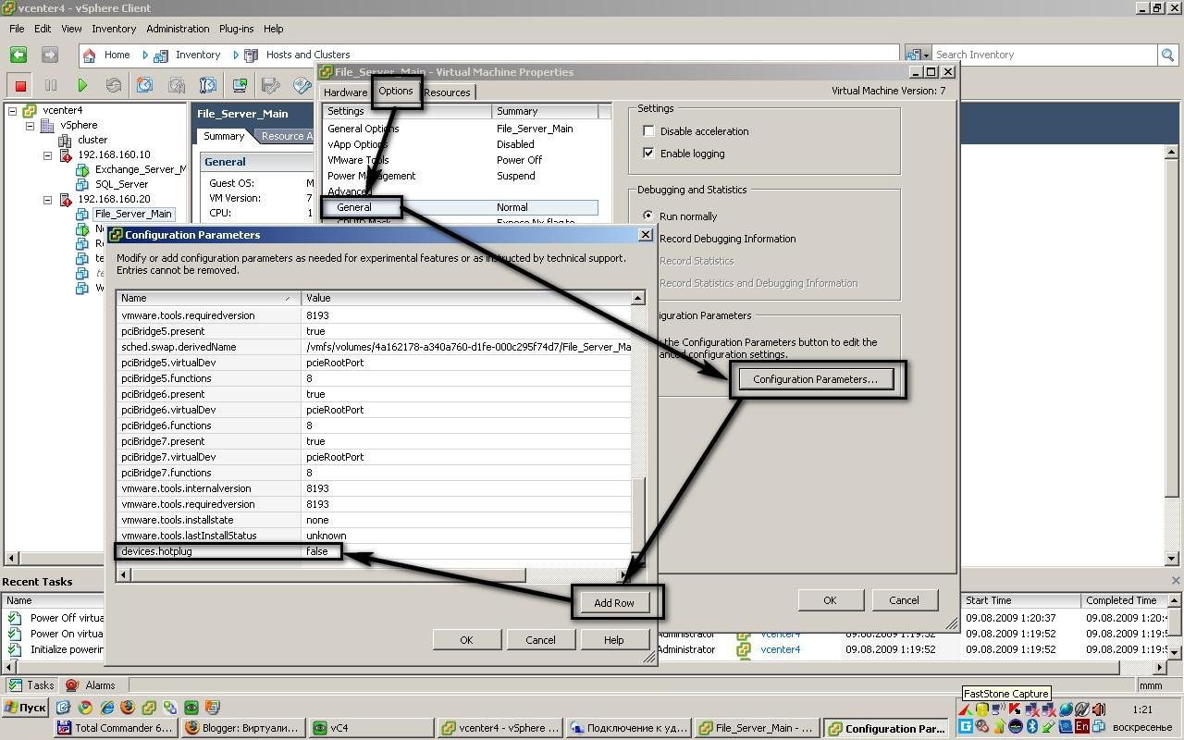
Task: Click Cancel in Configuration Parameters dialog
Action: pyautogui.click(x=540, y=640)
